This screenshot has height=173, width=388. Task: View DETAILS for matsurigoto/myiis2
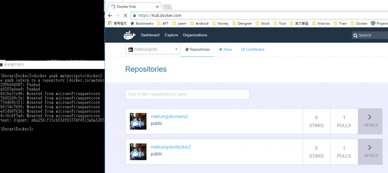click(370, 121)
